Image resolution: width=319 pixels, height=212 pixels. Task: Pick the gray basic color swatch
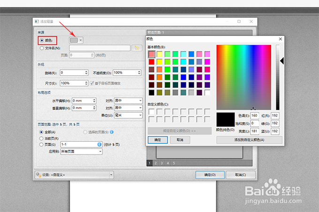[175, 93]
